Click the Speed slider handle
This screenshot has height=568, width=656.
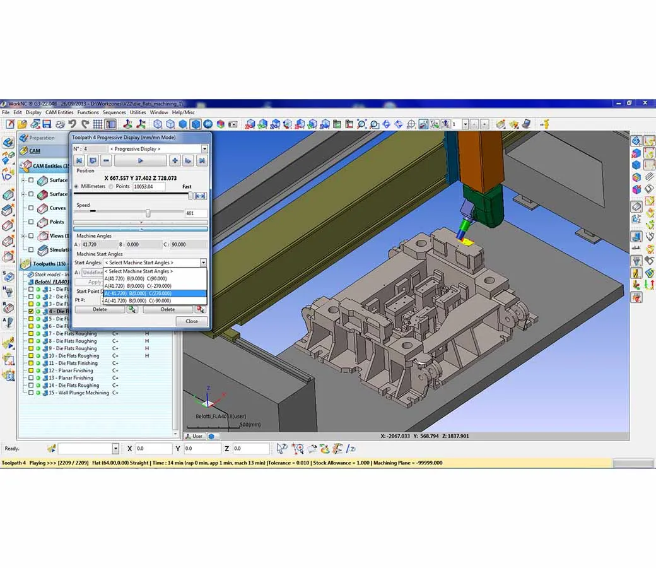(148, 213)
